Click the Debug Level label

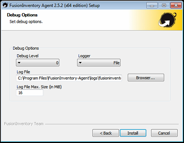27,56
